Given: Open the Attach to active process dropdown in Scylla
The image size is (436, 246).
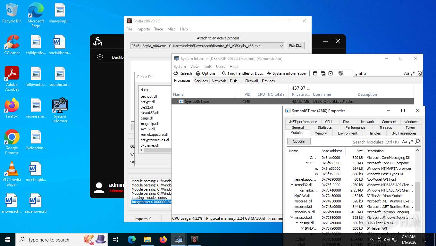Looking at the screenshot, I should [207, 46].
